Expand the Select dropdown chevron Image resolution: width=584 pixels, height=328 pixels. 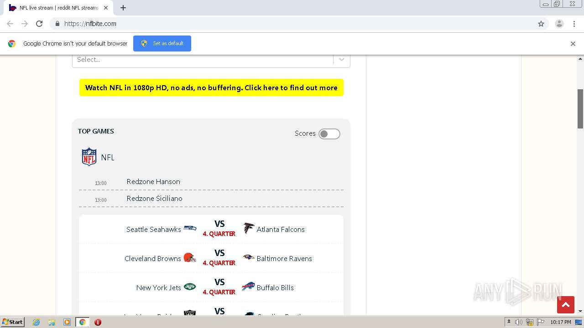pyautogui.click(x=342, y=60)
